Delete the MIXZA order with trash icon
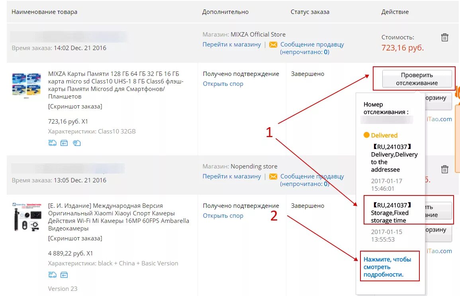This screenshot has width=460, height=296. pos(444,37)
